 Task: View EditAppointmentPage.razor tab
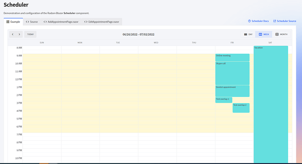pos(102,22)
